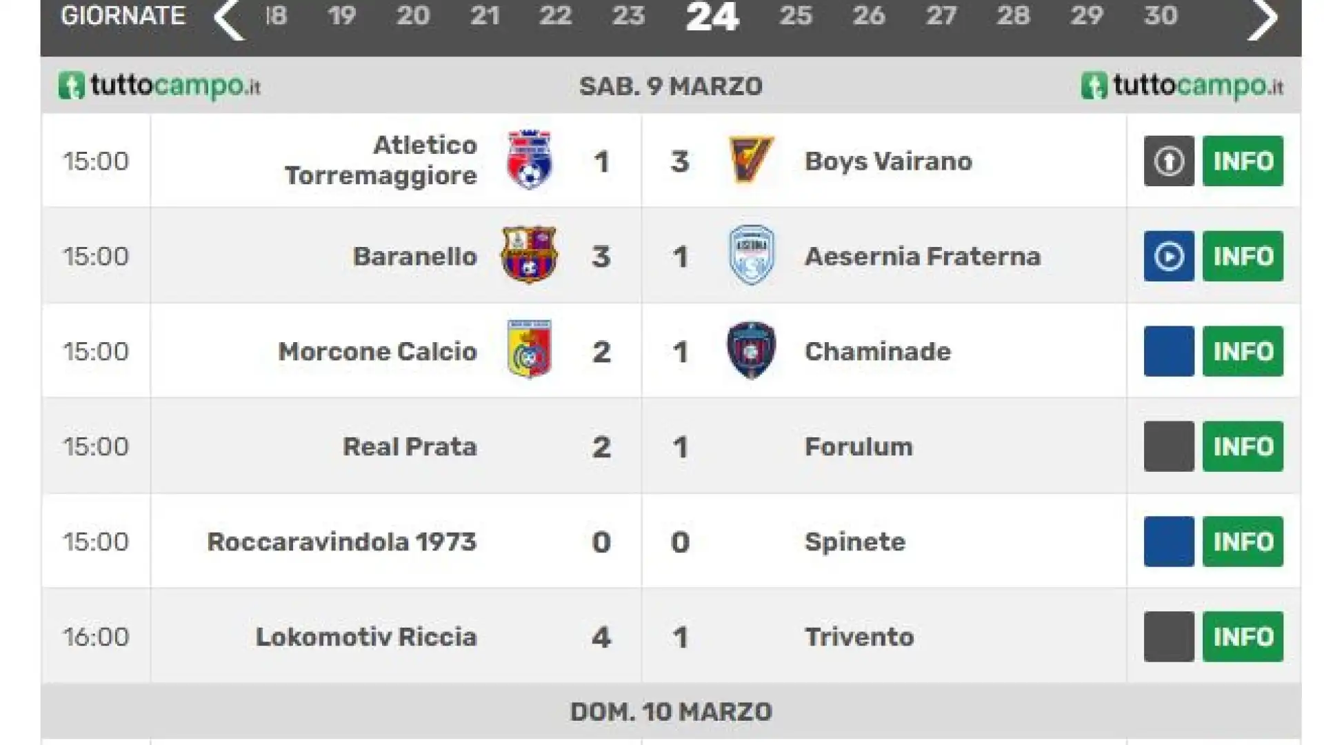Select giornata 23 tab

click(628, 16)
